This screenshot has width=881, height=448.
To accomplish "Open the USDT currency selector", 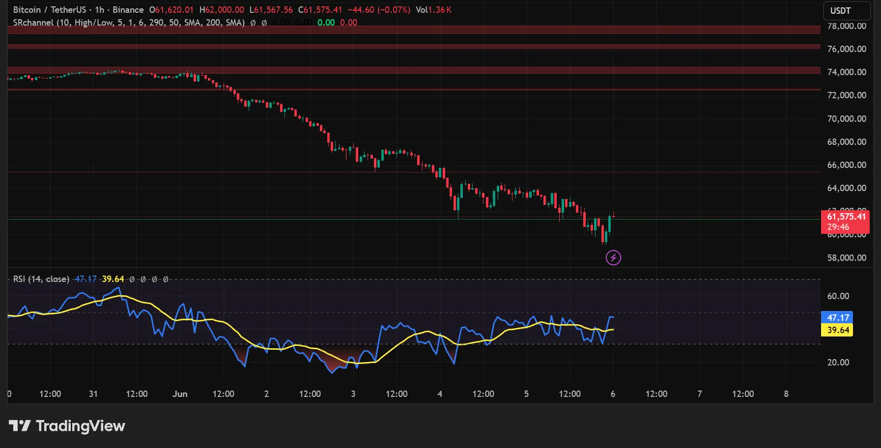I will [x=847, y=11].
